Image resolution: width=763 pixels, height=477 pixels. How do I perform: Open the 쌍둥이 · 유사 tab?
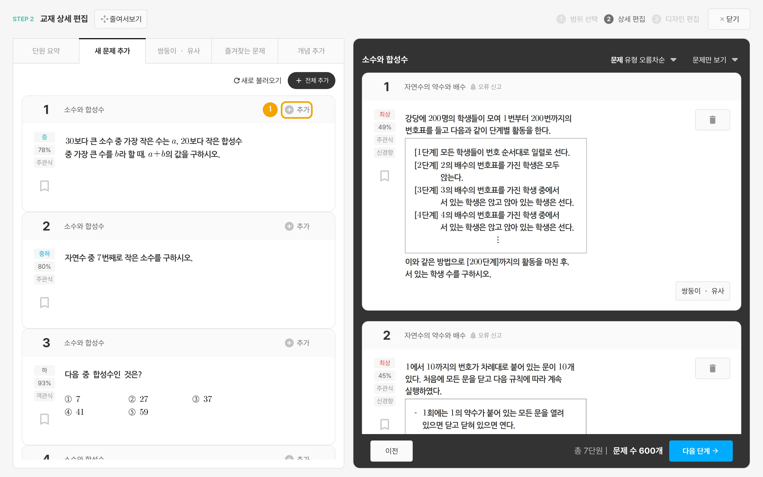pos(179,51)
